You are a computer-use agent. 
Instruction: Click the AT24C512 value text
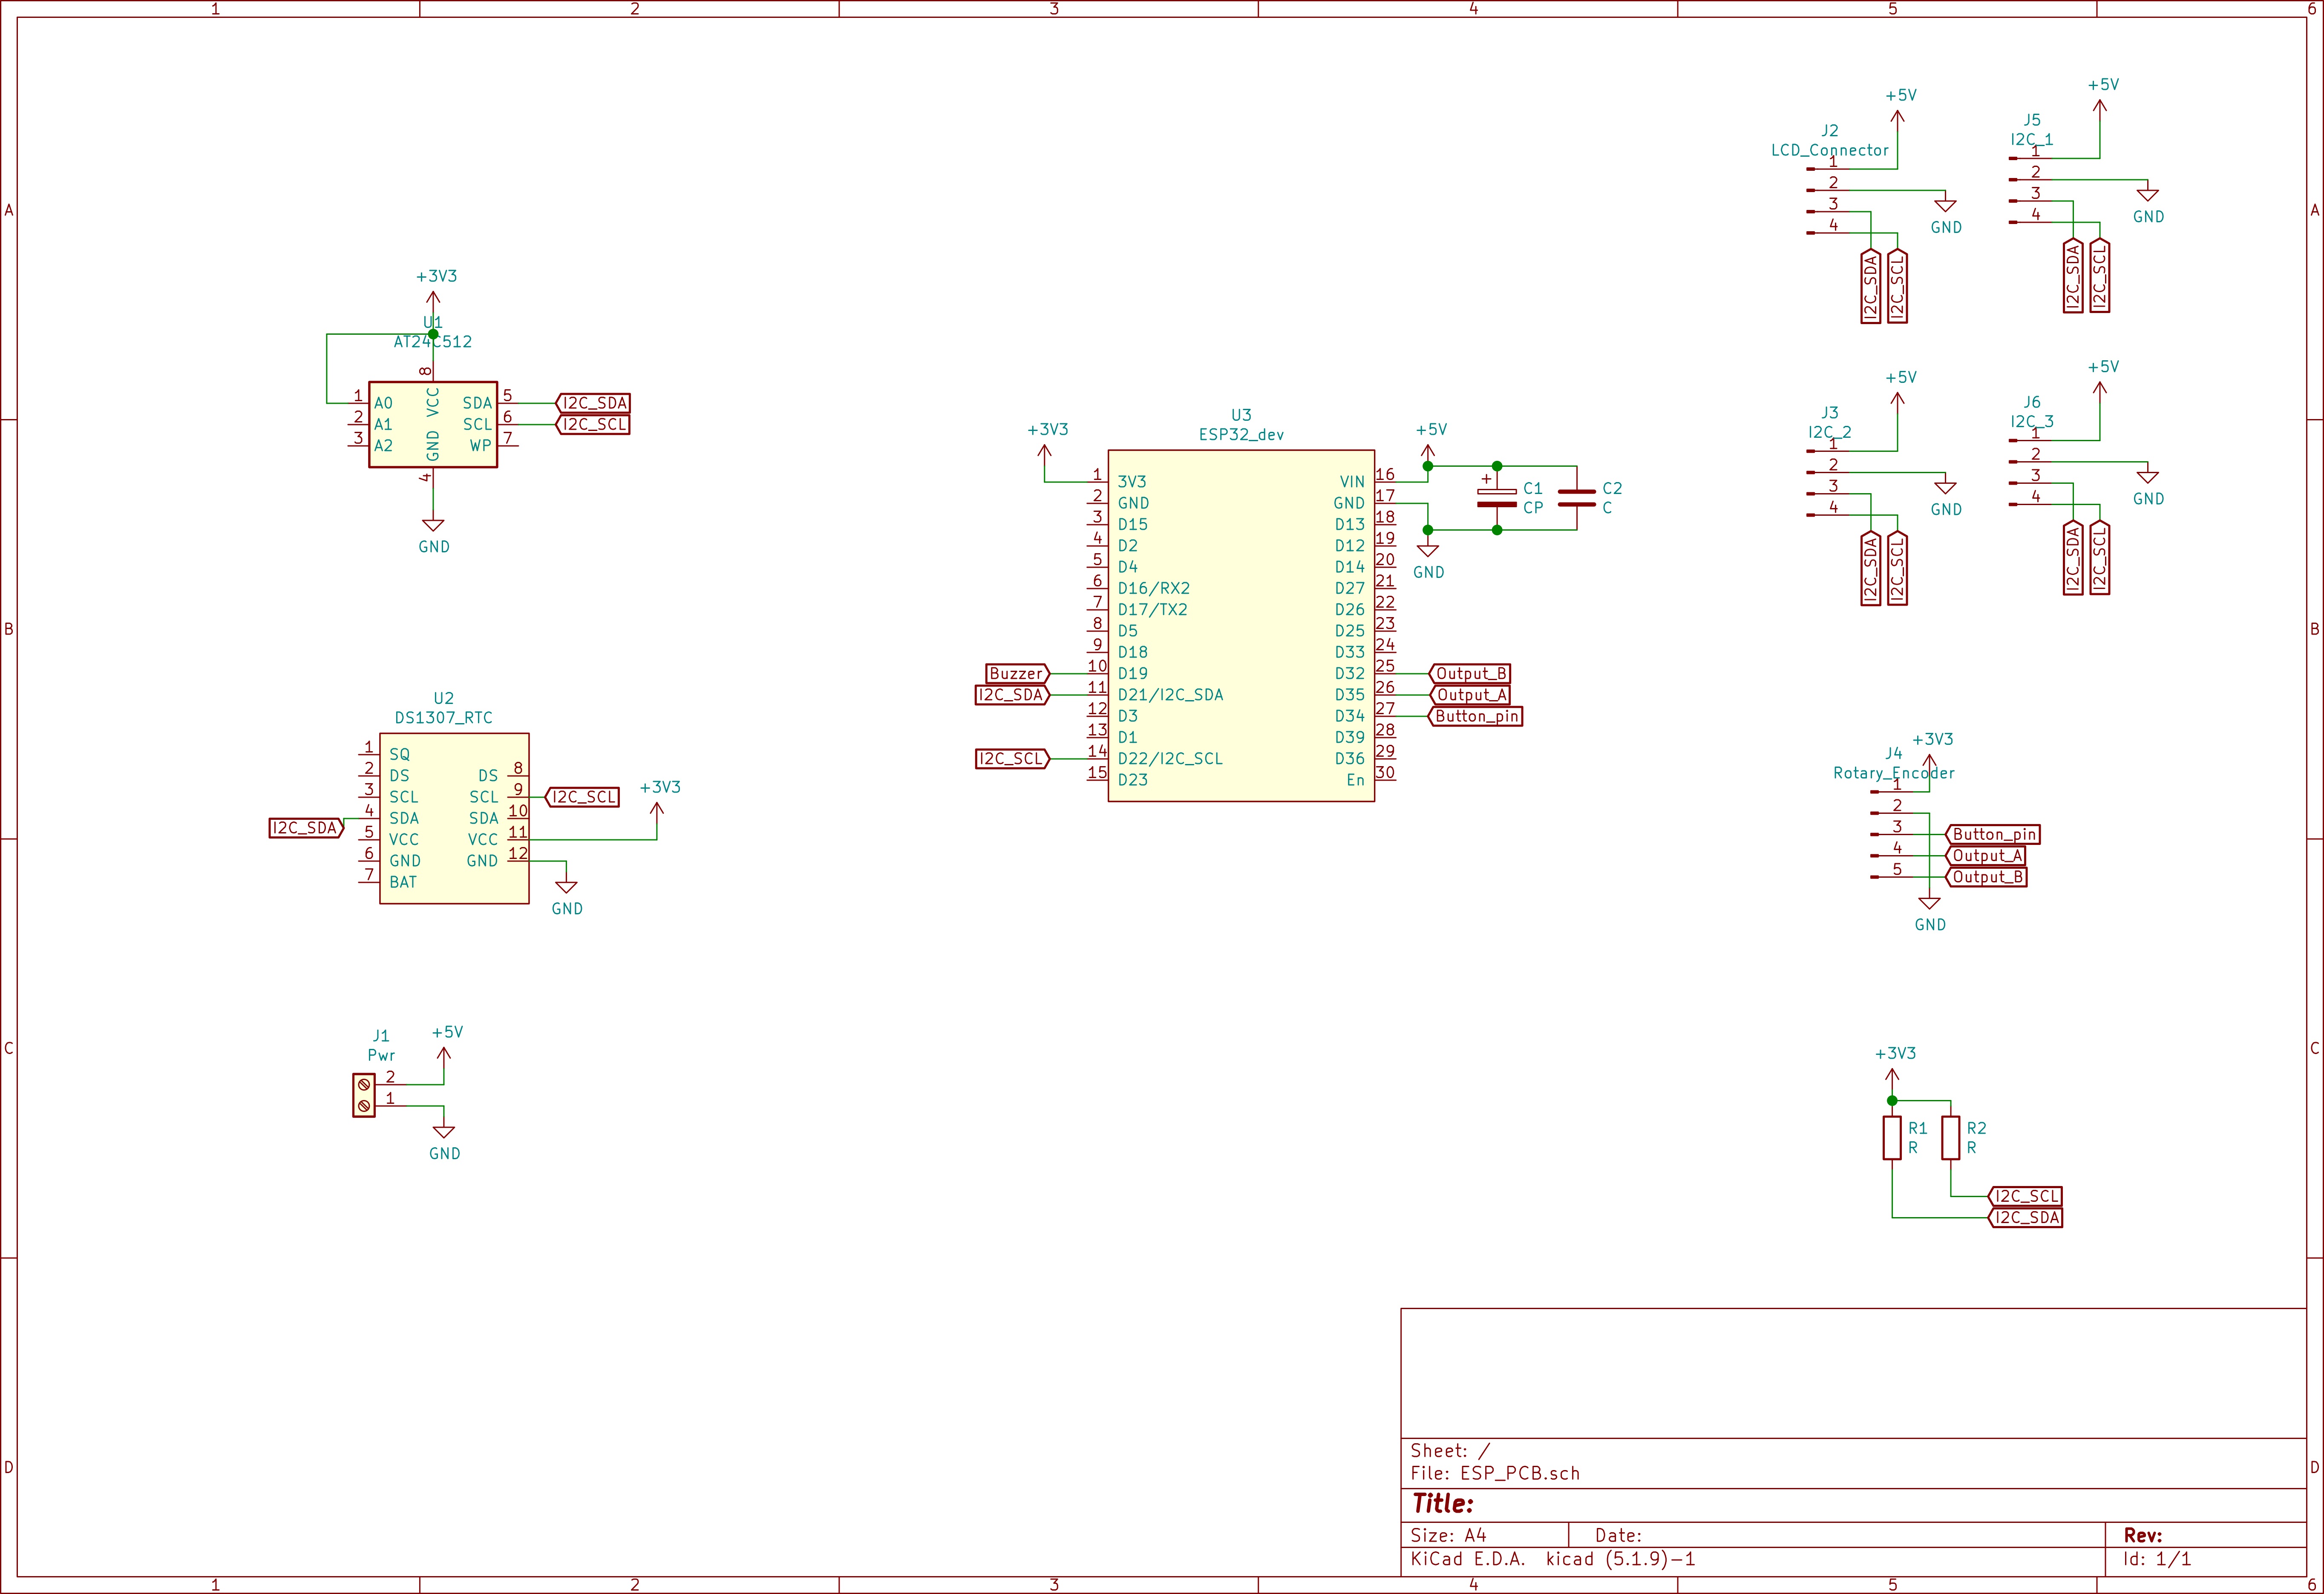tap(432, 342)
